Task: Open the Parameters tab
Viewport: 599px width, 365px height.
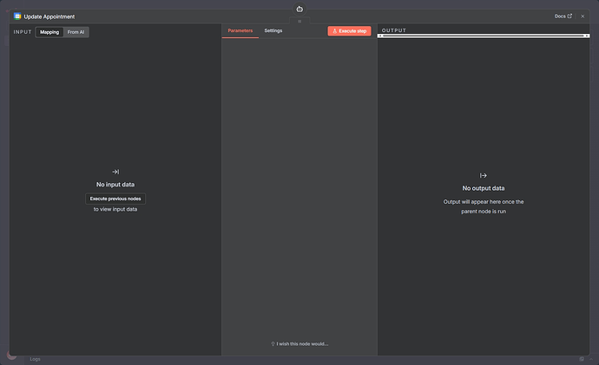Action: [240, 30]
